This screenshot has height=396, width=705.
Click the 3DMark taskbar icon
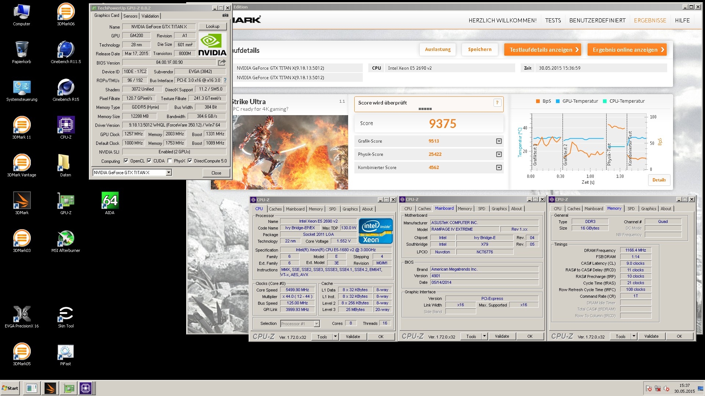(x=50, y=388)
